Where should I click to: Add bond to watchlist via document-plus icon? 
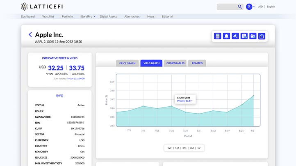[x=244, y=36]
